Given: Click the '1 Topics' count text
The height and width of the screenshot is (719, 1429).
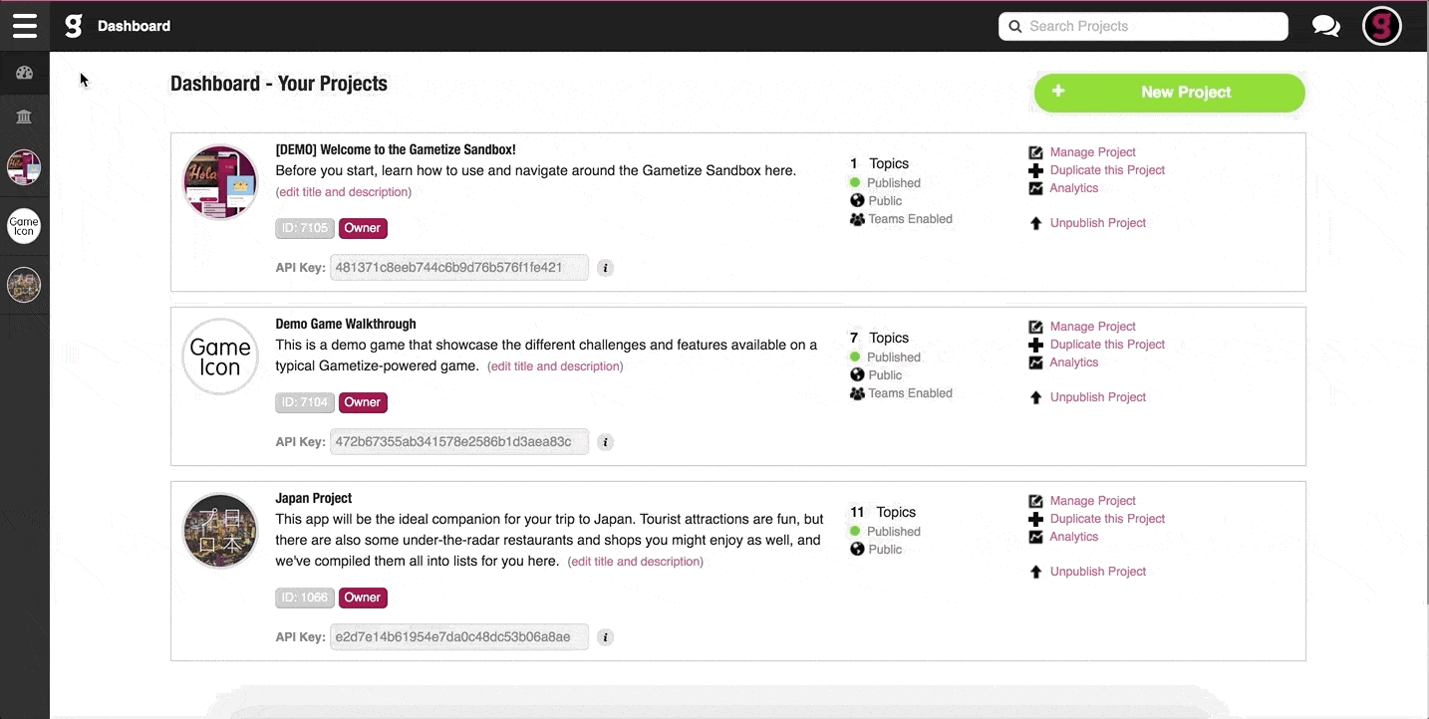Looking at the screenshot, I should [x=879, y=163].
